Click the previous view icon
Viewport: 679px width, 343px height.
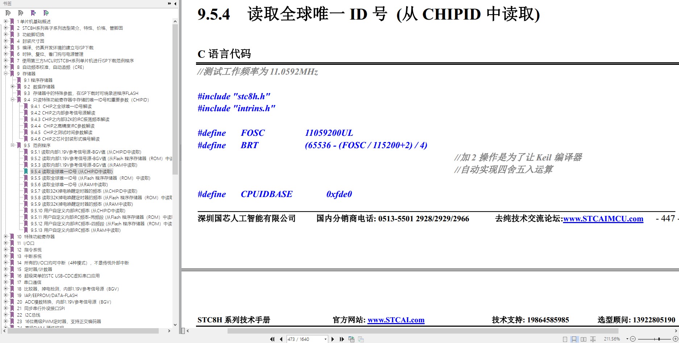pyautogui.click(x=351, y=339)
